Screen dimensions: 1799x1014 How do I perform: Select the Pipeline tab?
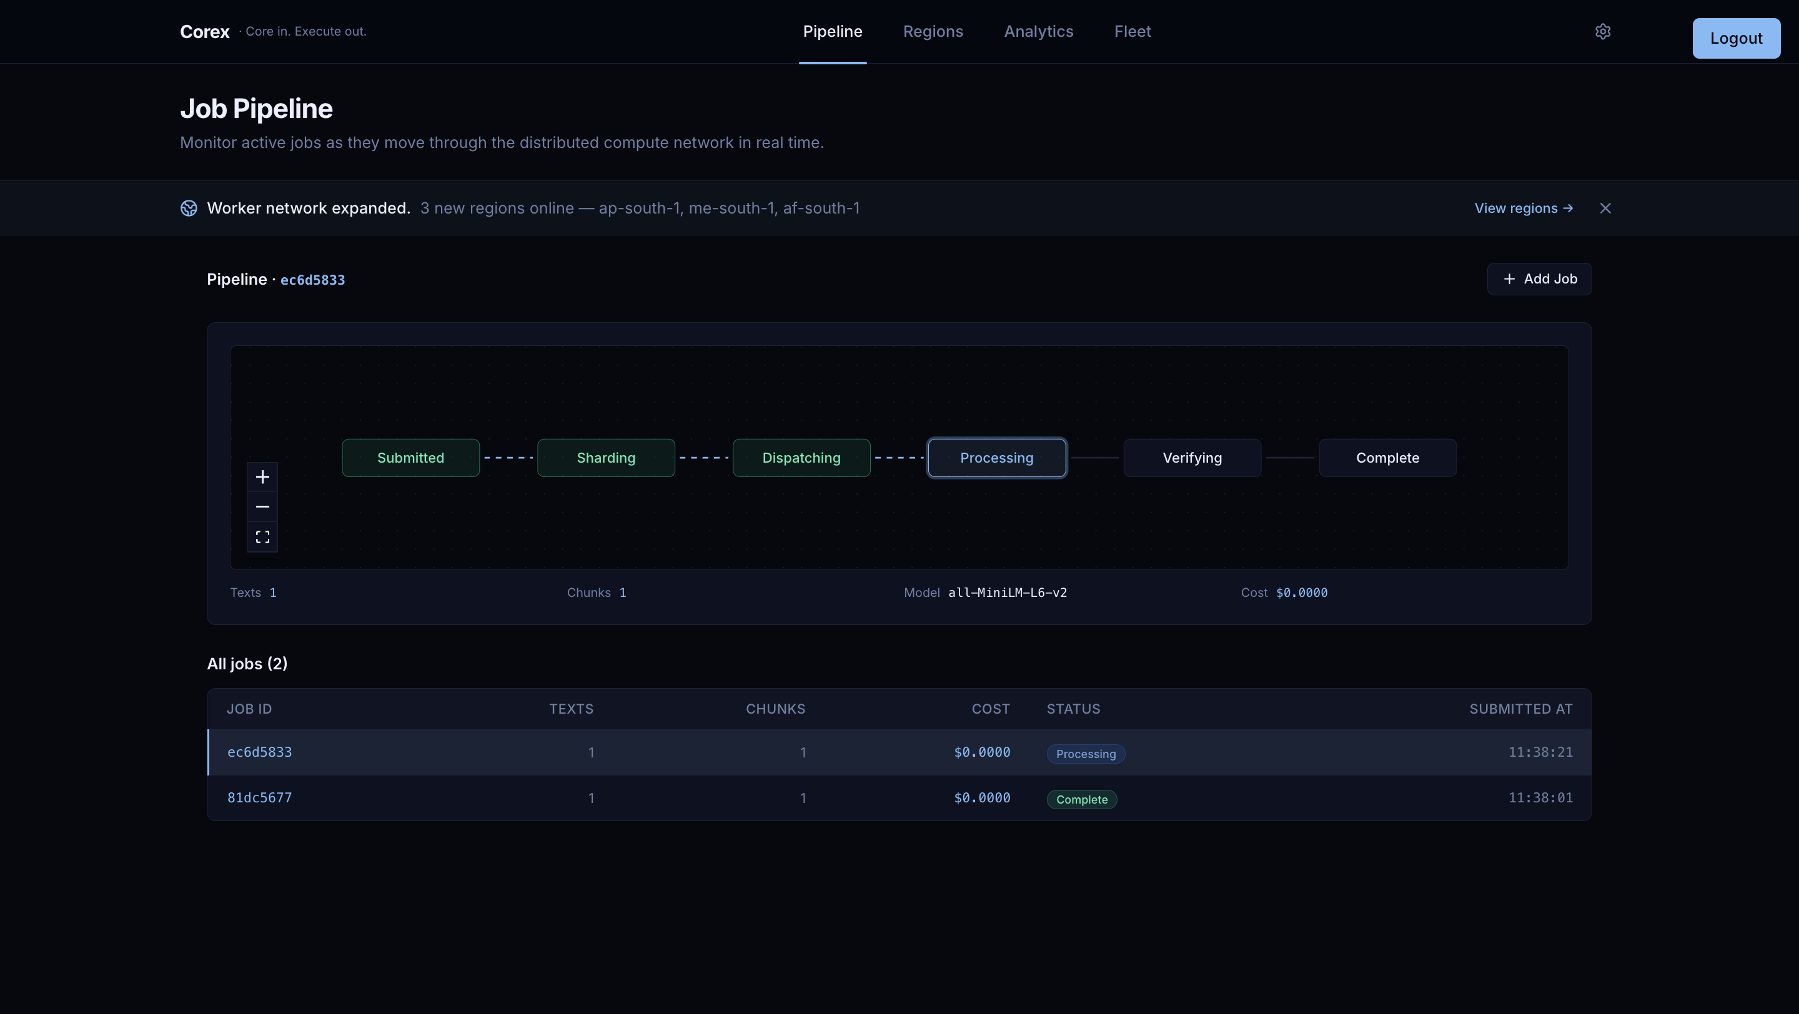pos(832,31)
